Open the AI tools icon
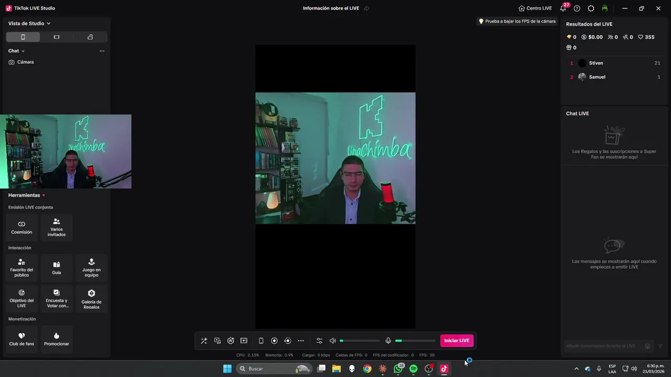Image resolution: width=671 pixels, height=377 pixels. (x=231, y=341)
